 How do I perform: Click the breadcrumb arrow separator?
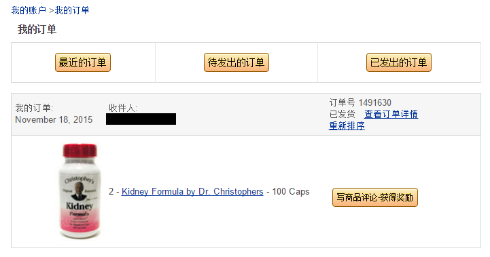[x=51, y=11]
